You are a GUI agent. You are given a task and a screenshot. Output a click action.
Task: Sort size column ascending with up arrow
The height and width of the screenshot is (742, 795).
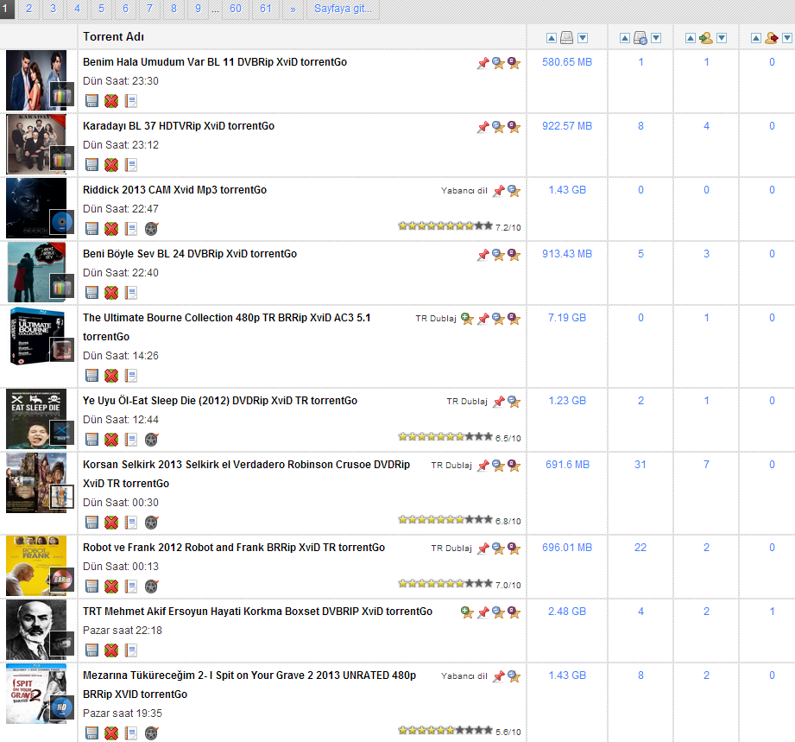[x=552, y=38]
